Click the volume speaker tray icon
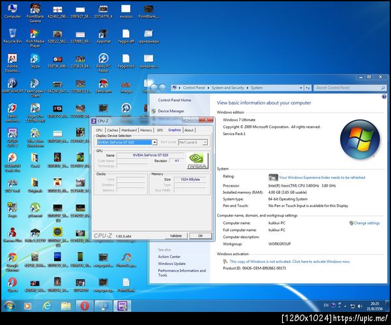 (x=360, y=306)
